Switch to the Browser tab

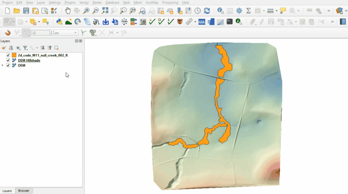23,191
